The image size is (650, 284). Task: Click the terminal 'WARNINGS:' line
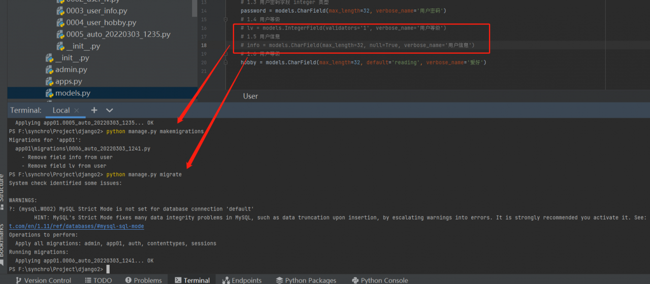coord(23,200)
